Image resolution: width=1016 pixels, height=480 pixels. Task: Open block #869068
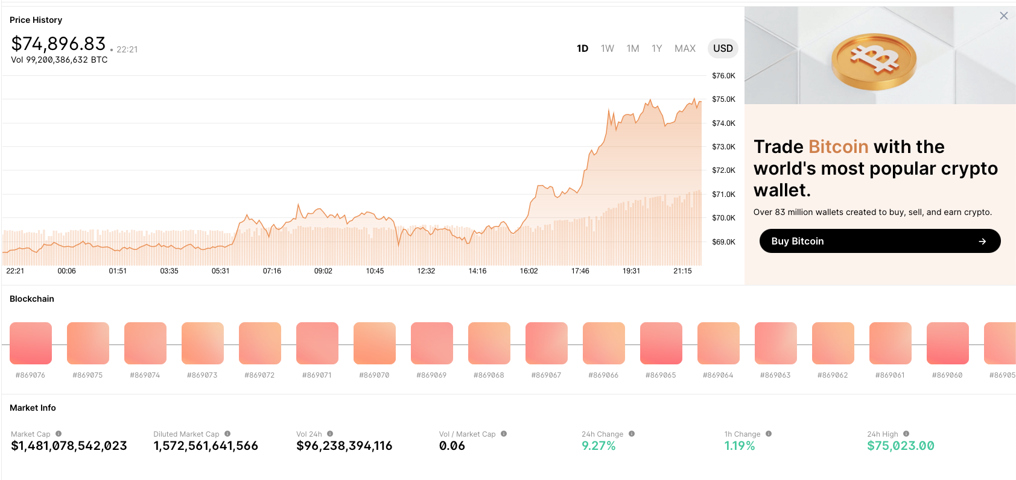(489, 343)
